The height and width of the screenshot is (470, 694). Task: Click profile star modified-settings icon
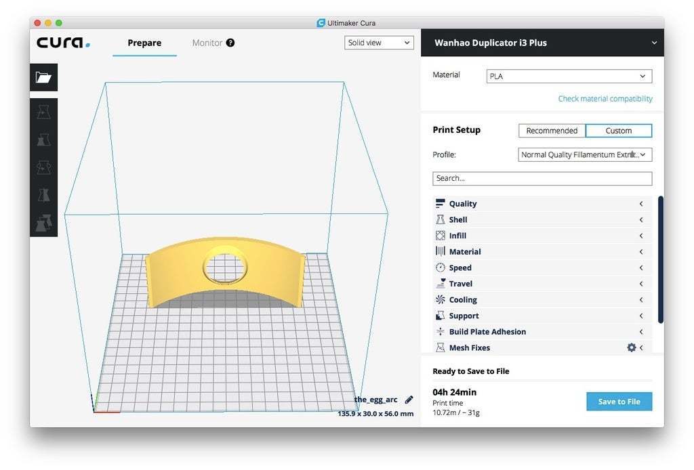633,154
